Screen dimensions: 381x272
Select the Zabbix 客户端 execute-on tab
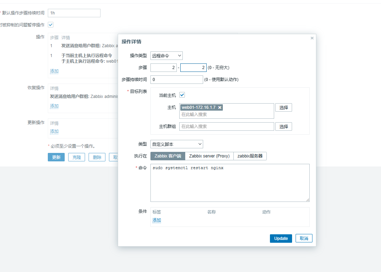click(168, 156)
